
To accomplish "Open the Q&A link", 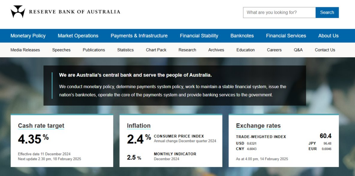I will 298,50.
